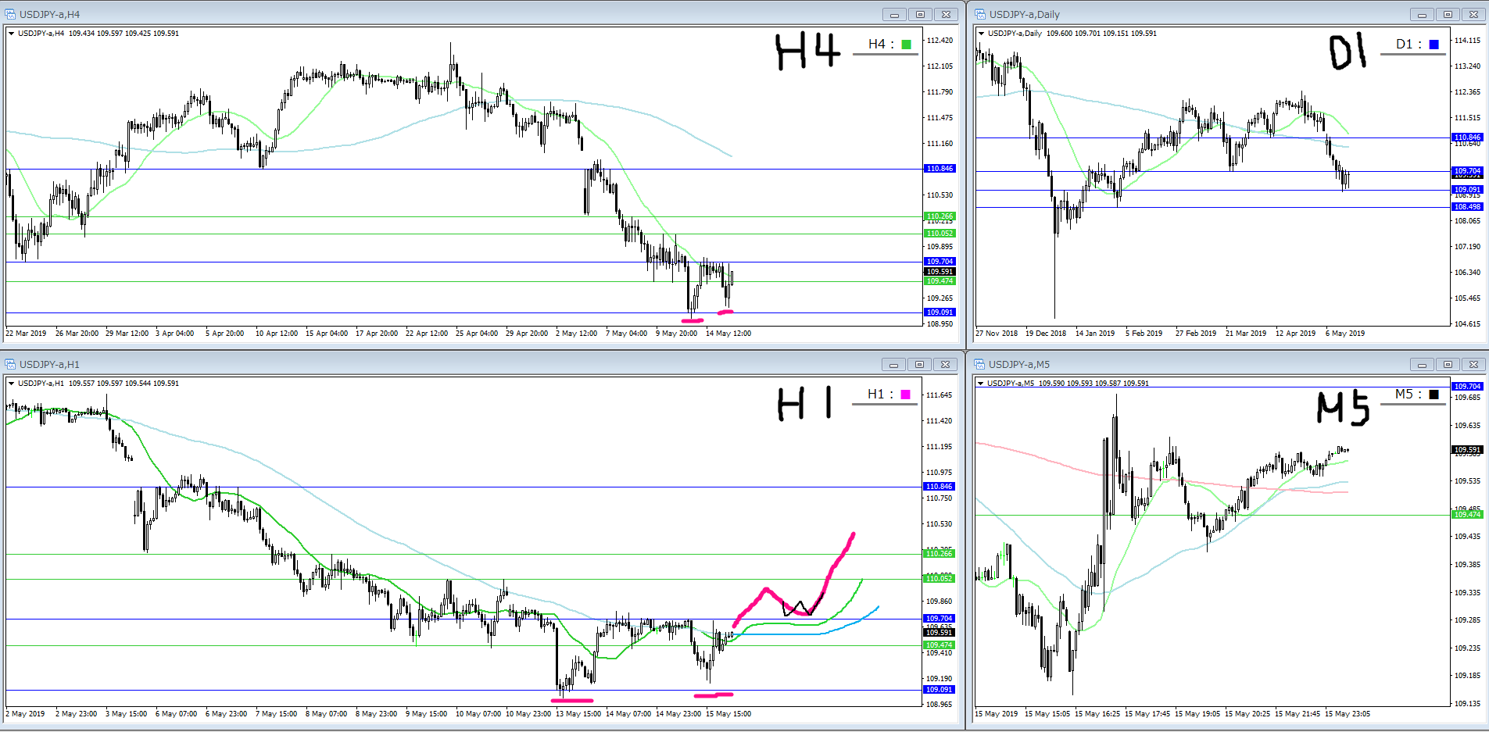Click the 110.846 price label on H4 chart

click(x=940, y=169)
